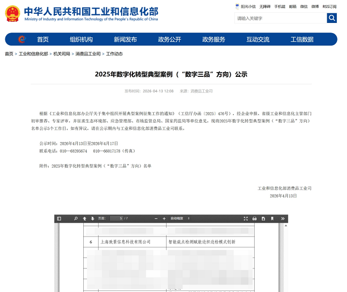Open the 自动缩放 zoom dropdown
This screenshot has width=347, height=292.
180,218
